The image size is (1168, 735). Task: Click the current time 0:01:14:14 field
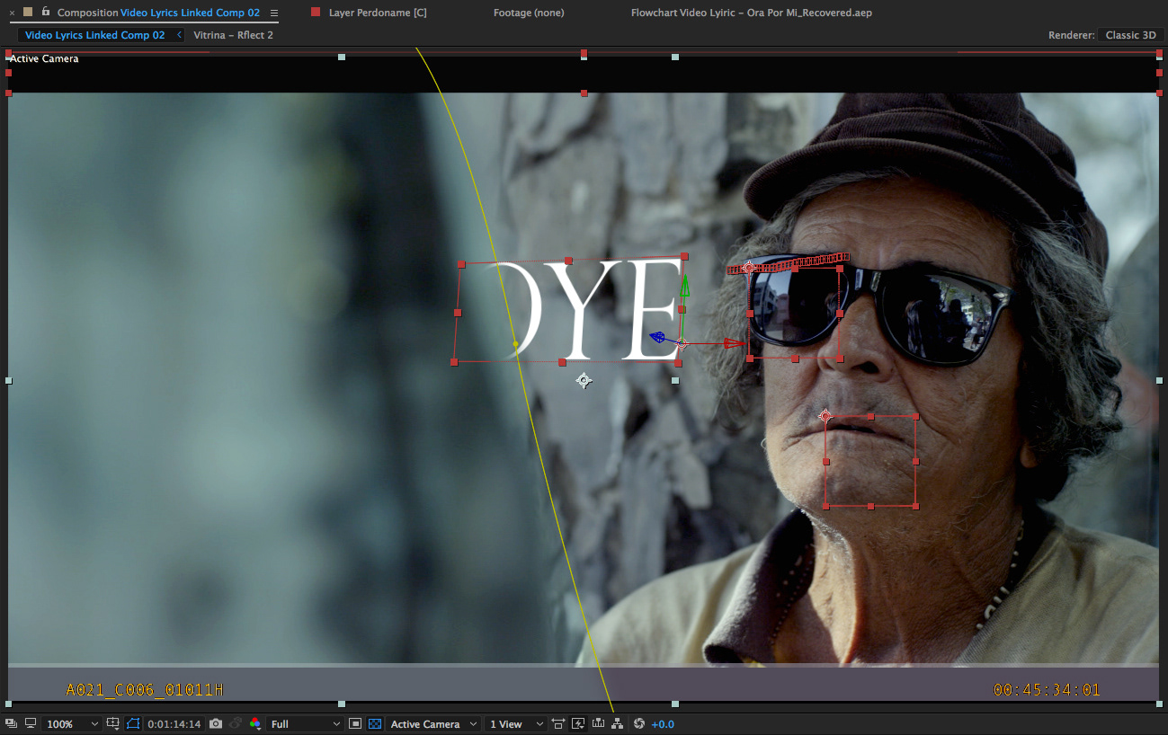coord(174,724)
